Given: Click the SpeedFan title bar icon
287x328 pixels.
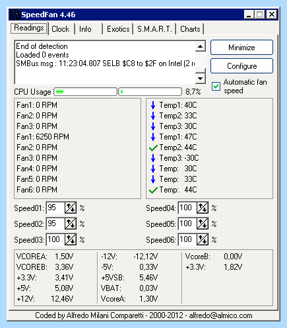Looking at the screenshot, I should [x=15, y=15].
